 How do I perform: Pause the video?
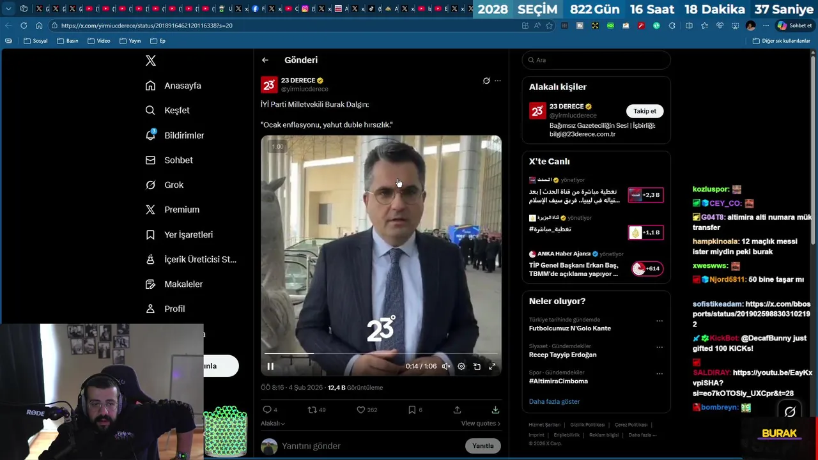pyautogui.click(x=270, y=366)
